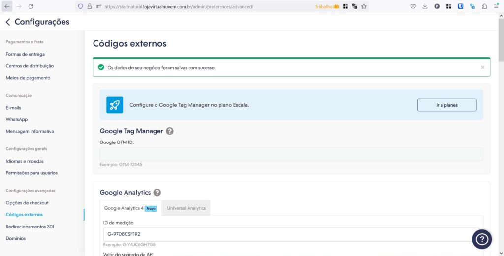This screenshot has width=504, height=256.
Task: Click the Exemplo: GTM-12345 hint text
Action: [121, 165]
